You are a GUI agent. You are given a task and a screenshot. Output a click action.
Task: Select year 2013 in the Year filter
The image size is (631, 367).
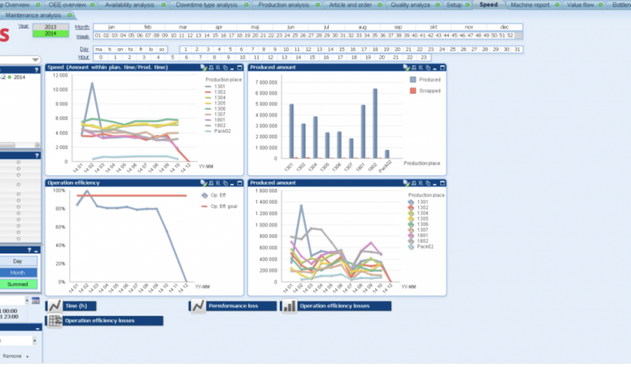[51, 27]
